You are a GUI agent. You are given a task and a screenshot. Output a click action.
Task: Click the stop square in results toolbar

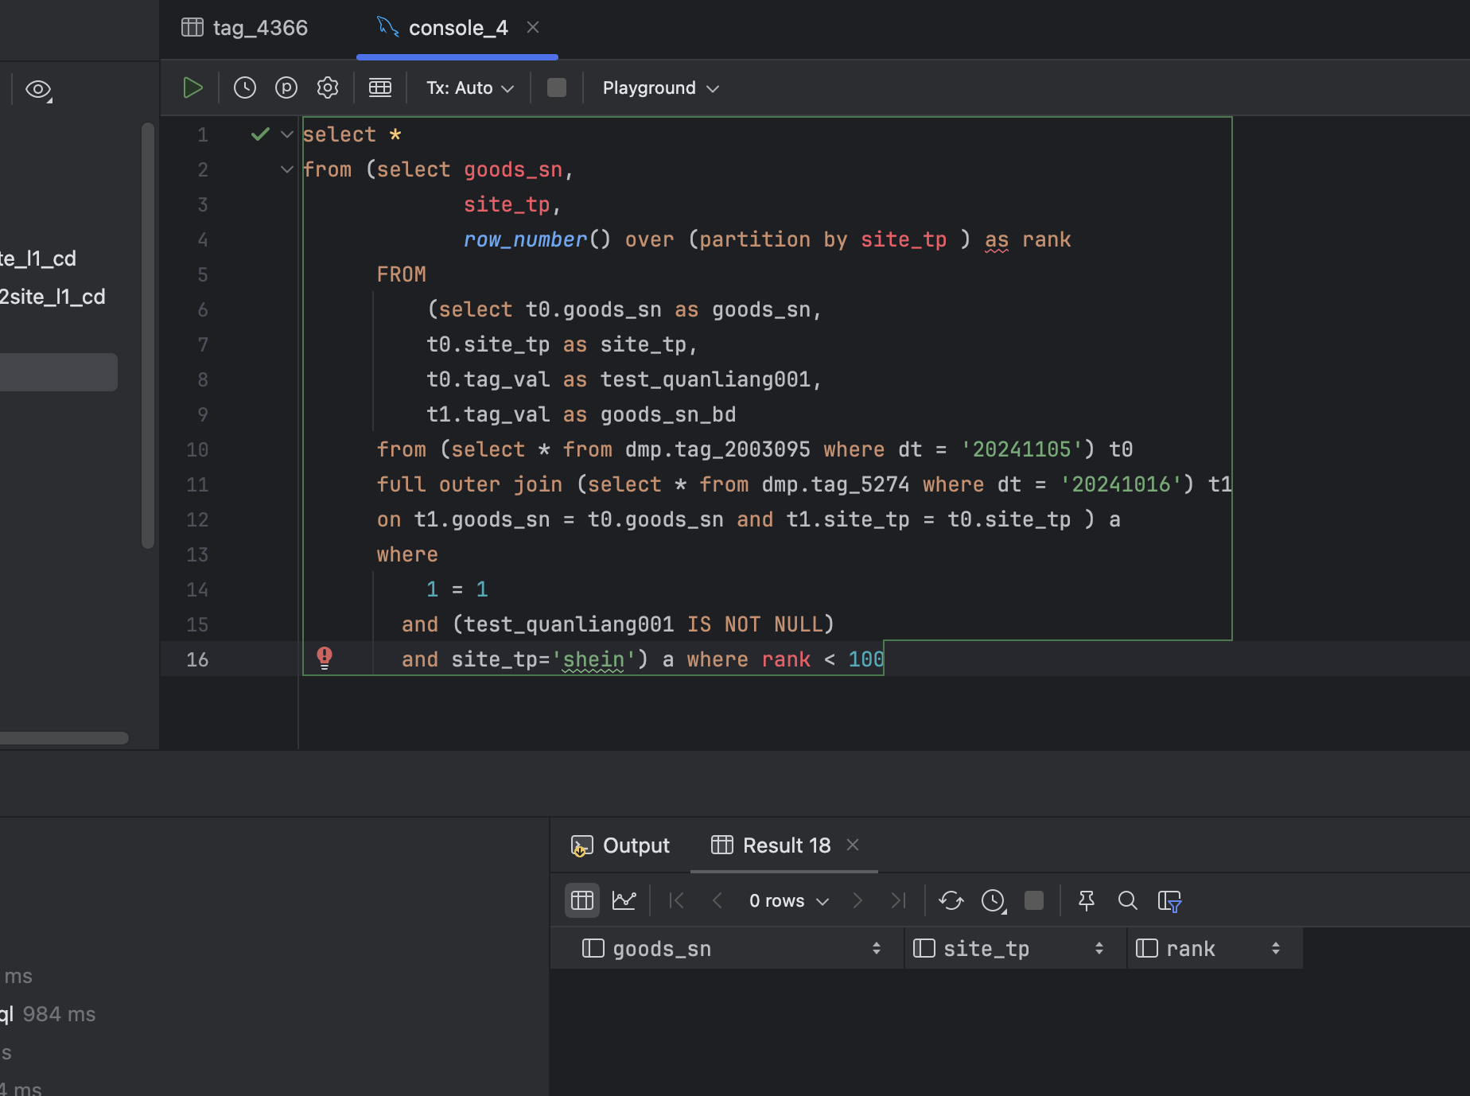[x=1034, y=900]
